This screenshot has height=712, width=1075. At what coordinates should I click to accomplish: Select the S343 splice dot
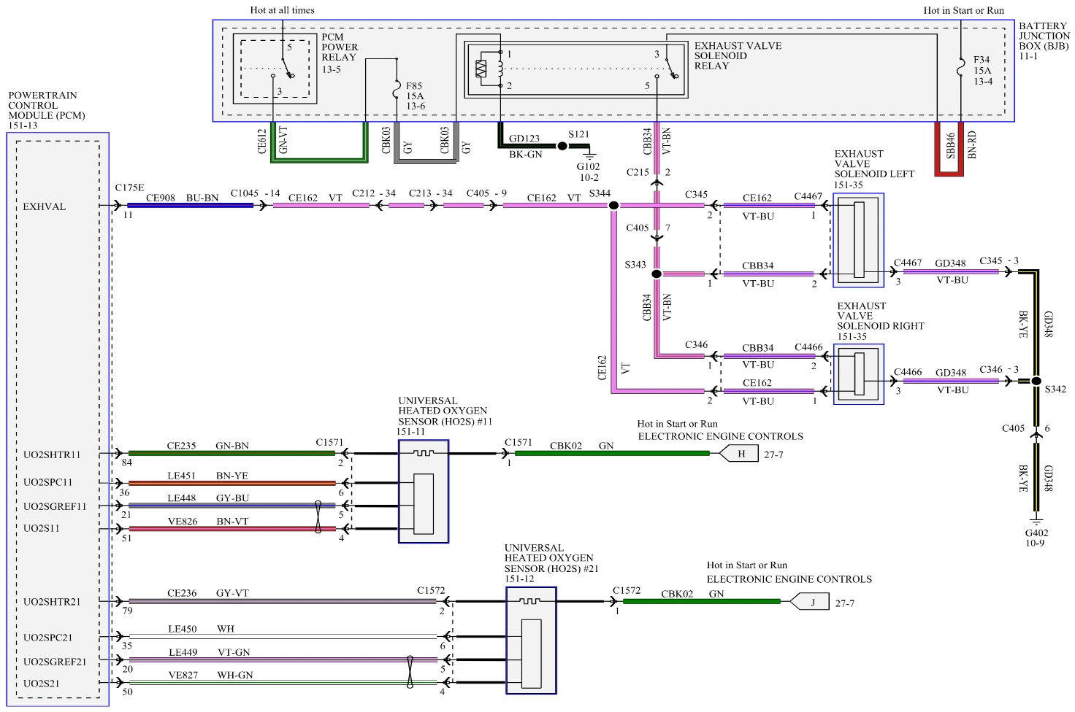657,274
